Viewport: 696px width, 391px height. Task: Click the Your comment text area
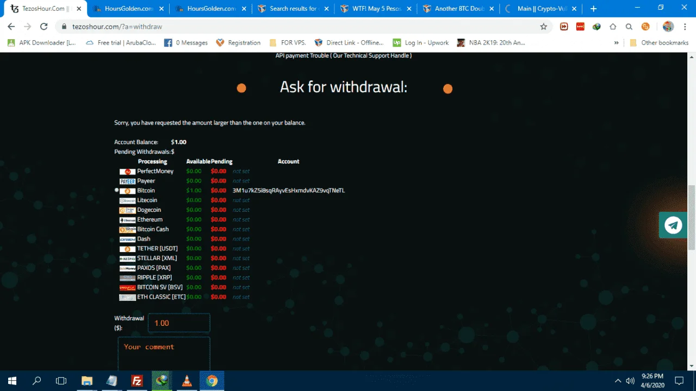coord(164,353)
